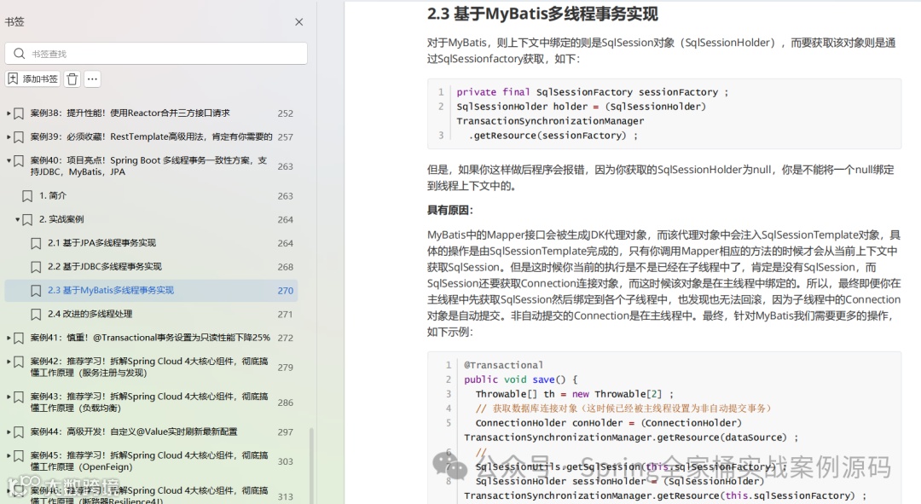
Task: Go to bookmark 1. 简介
Action: 53,195
